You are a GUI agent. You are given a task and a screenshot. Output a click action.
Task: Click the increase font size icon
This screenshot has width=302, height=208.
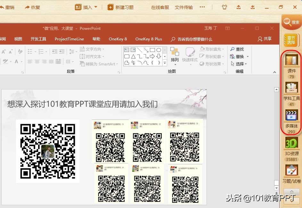pos(4,52)
